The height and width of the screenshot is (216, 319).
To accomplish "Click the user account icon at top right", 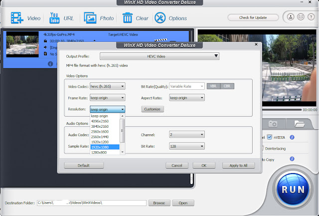I will tap(291, 17).
